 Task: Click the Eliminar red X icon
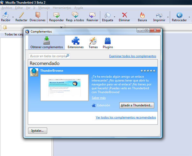[x=124, y=15]
